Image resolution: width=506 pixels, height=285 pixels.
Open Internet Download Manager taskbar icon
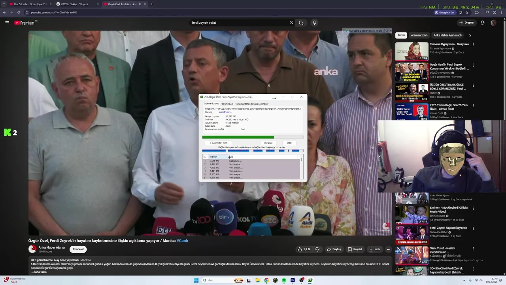click(310, 280)
